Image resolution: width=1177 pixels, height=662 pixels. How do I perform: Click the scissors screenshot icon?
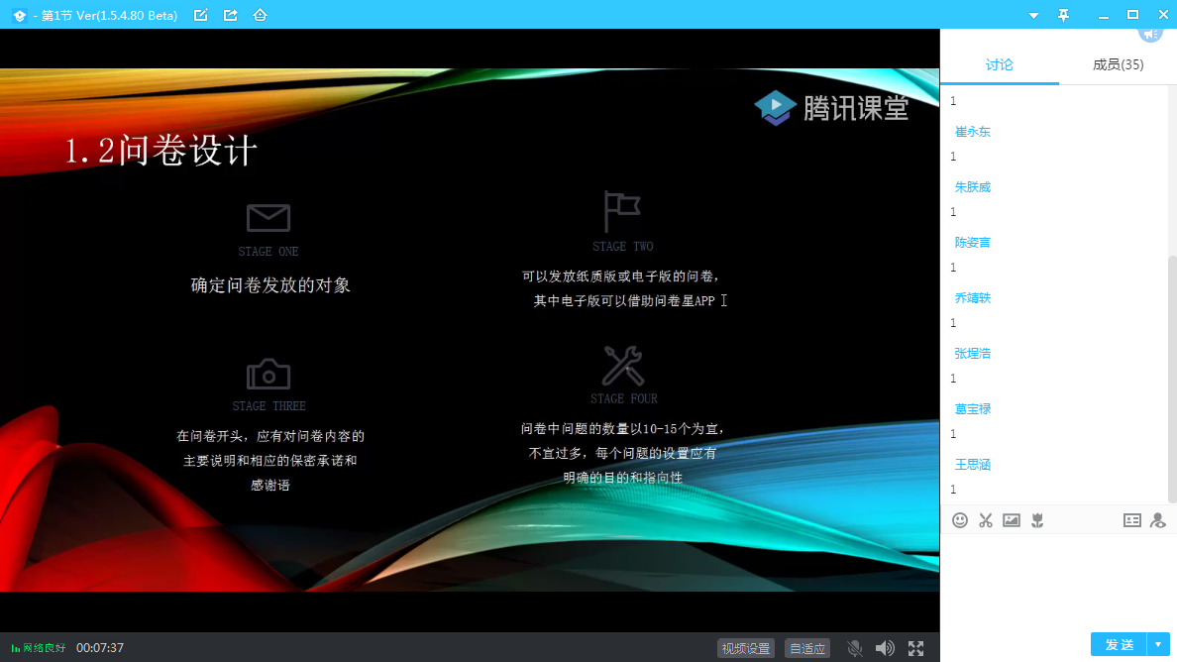click(x=985, y=520)
